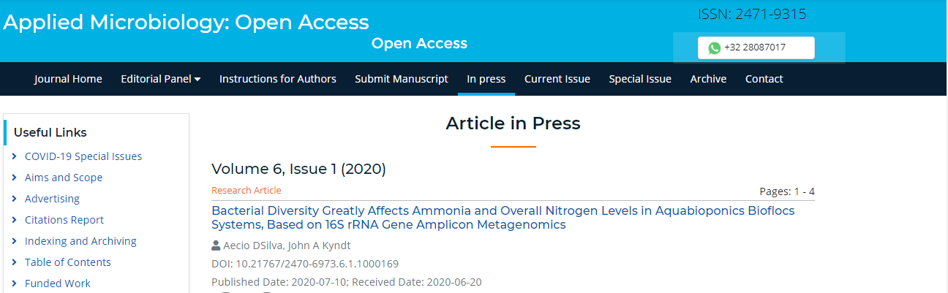Click chevron icon beside Advertising
The image size is (948, 293).
pos(15,199)
